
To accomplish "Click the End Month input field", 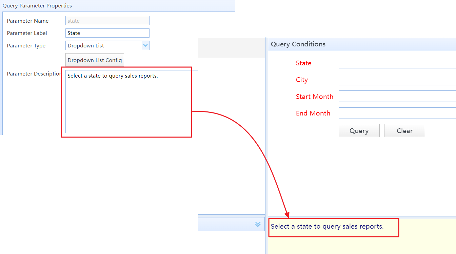I will click(397, 113).
